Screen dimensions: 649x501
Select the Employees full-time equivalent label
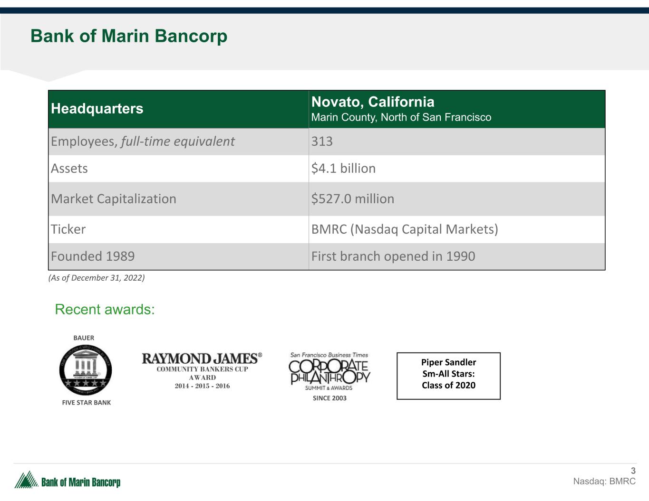tap(143, 142)
